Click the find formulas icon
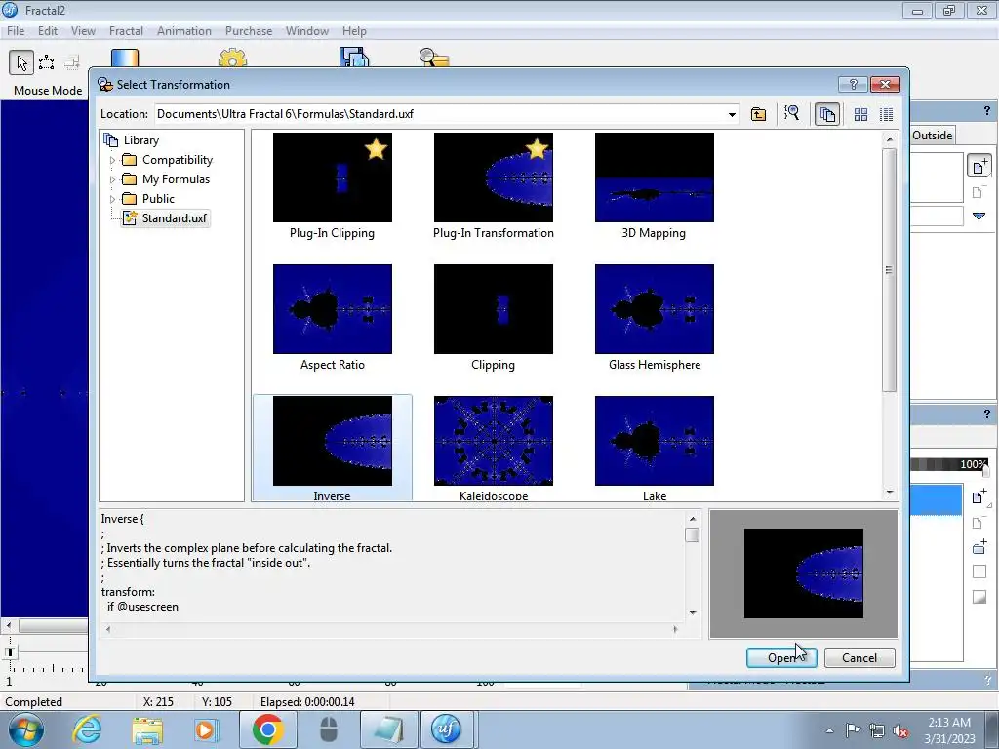The height and width of the screenshot is (749, 999). click(792, 114)
